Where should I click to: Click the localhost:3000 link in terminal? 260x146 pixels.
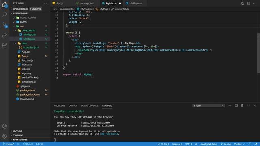(x=95, y=122)
